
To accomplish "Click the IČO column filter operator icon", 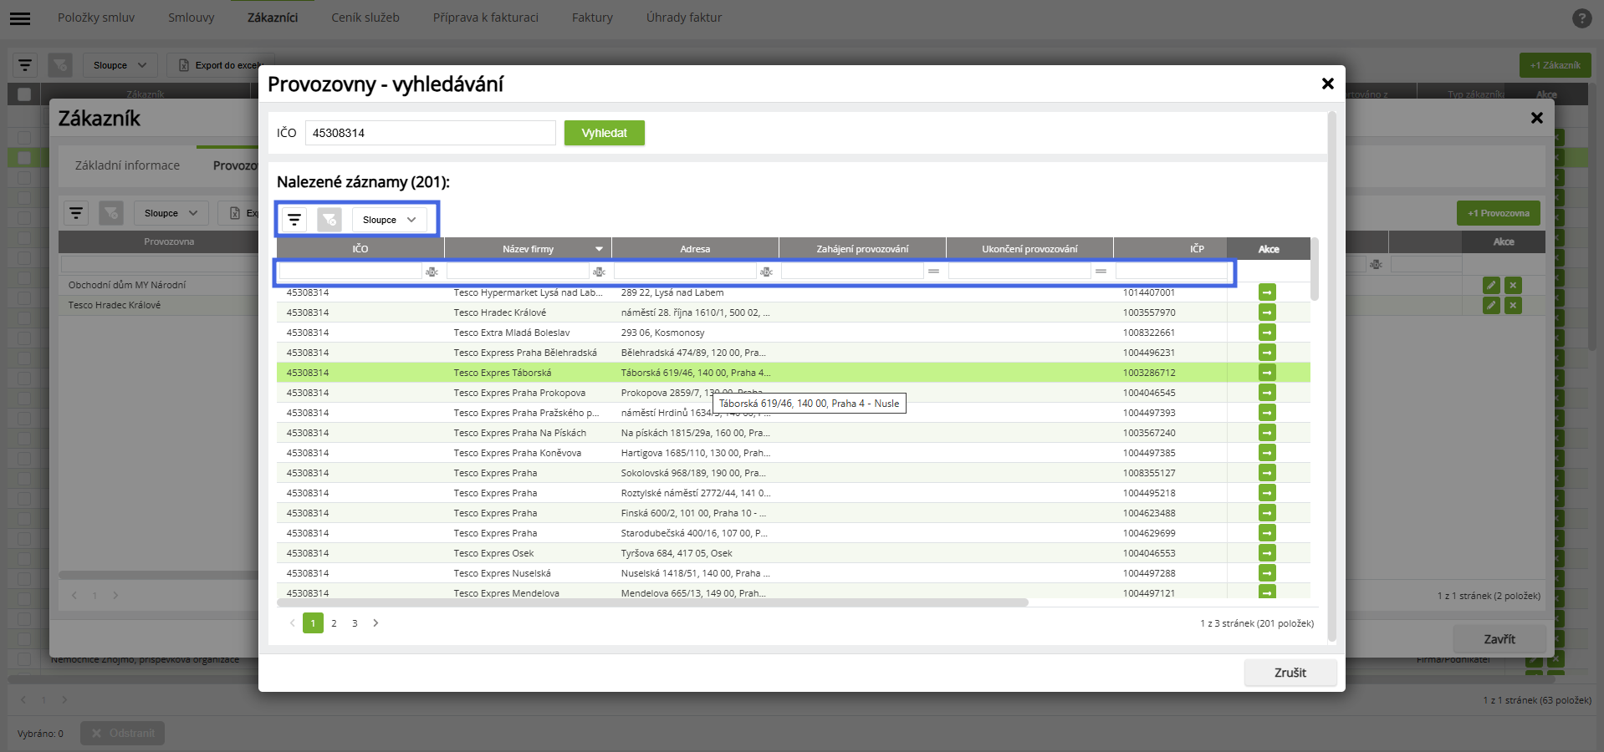I will pyautogui.click(x=432, y=272).
